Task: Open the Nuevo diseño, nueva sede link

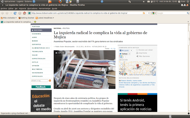Action: (131, 80)
